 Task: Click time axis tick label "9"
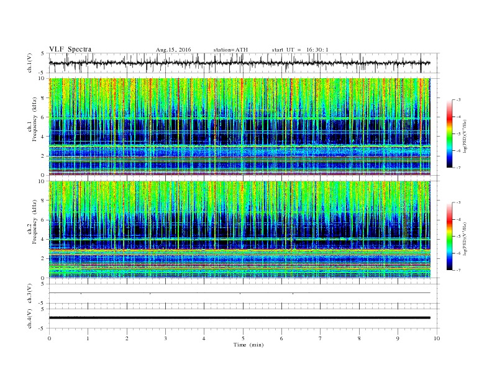point(398,338)
